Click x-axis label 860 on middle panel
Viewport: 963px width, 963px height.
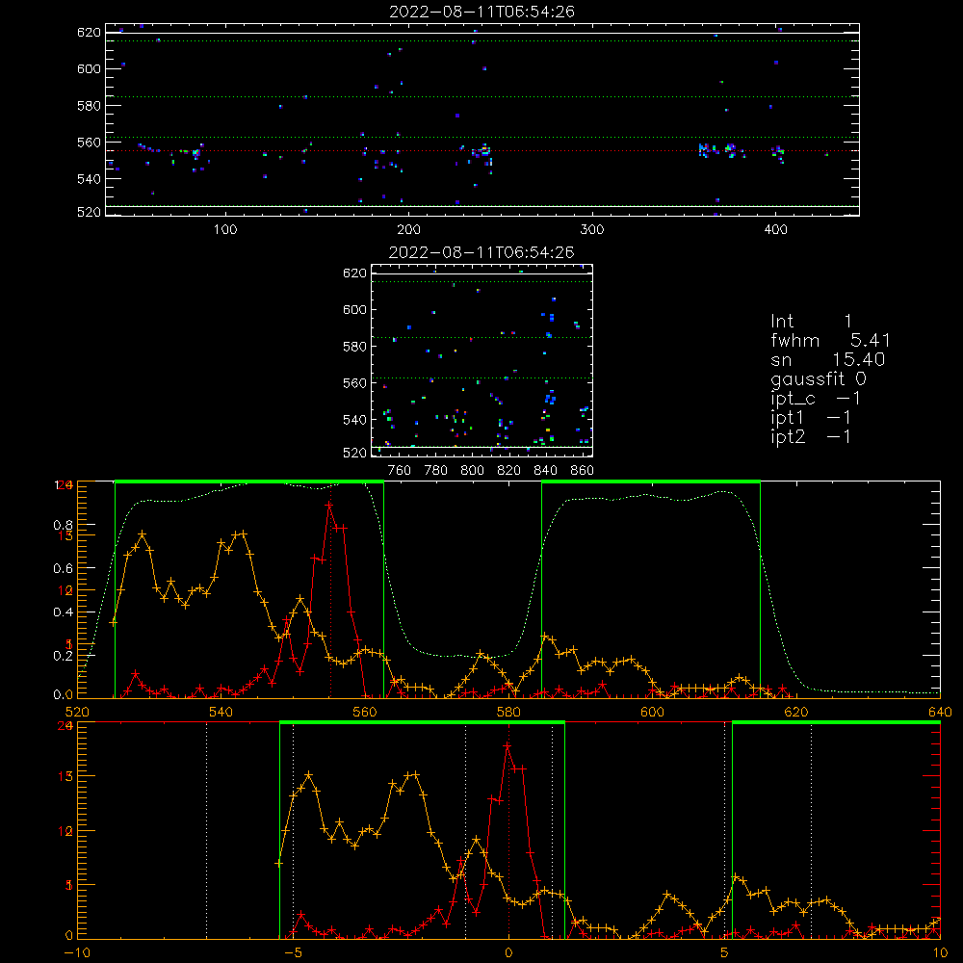pyautogui.click(x=583, y=471)
